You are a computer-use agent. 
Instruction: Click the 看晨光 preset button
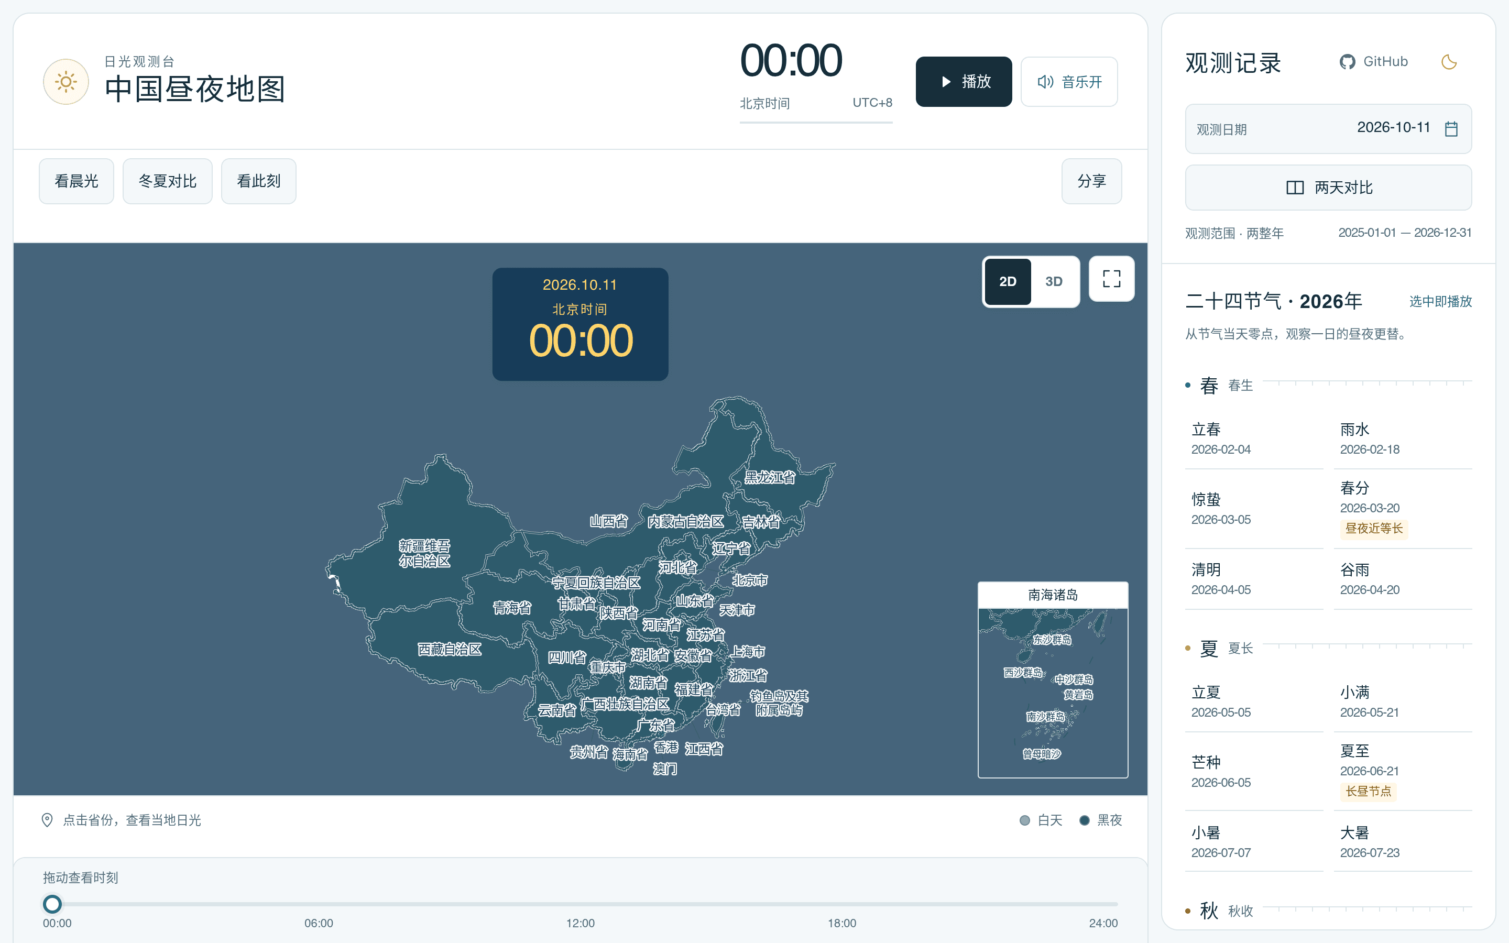coord(76,181)
